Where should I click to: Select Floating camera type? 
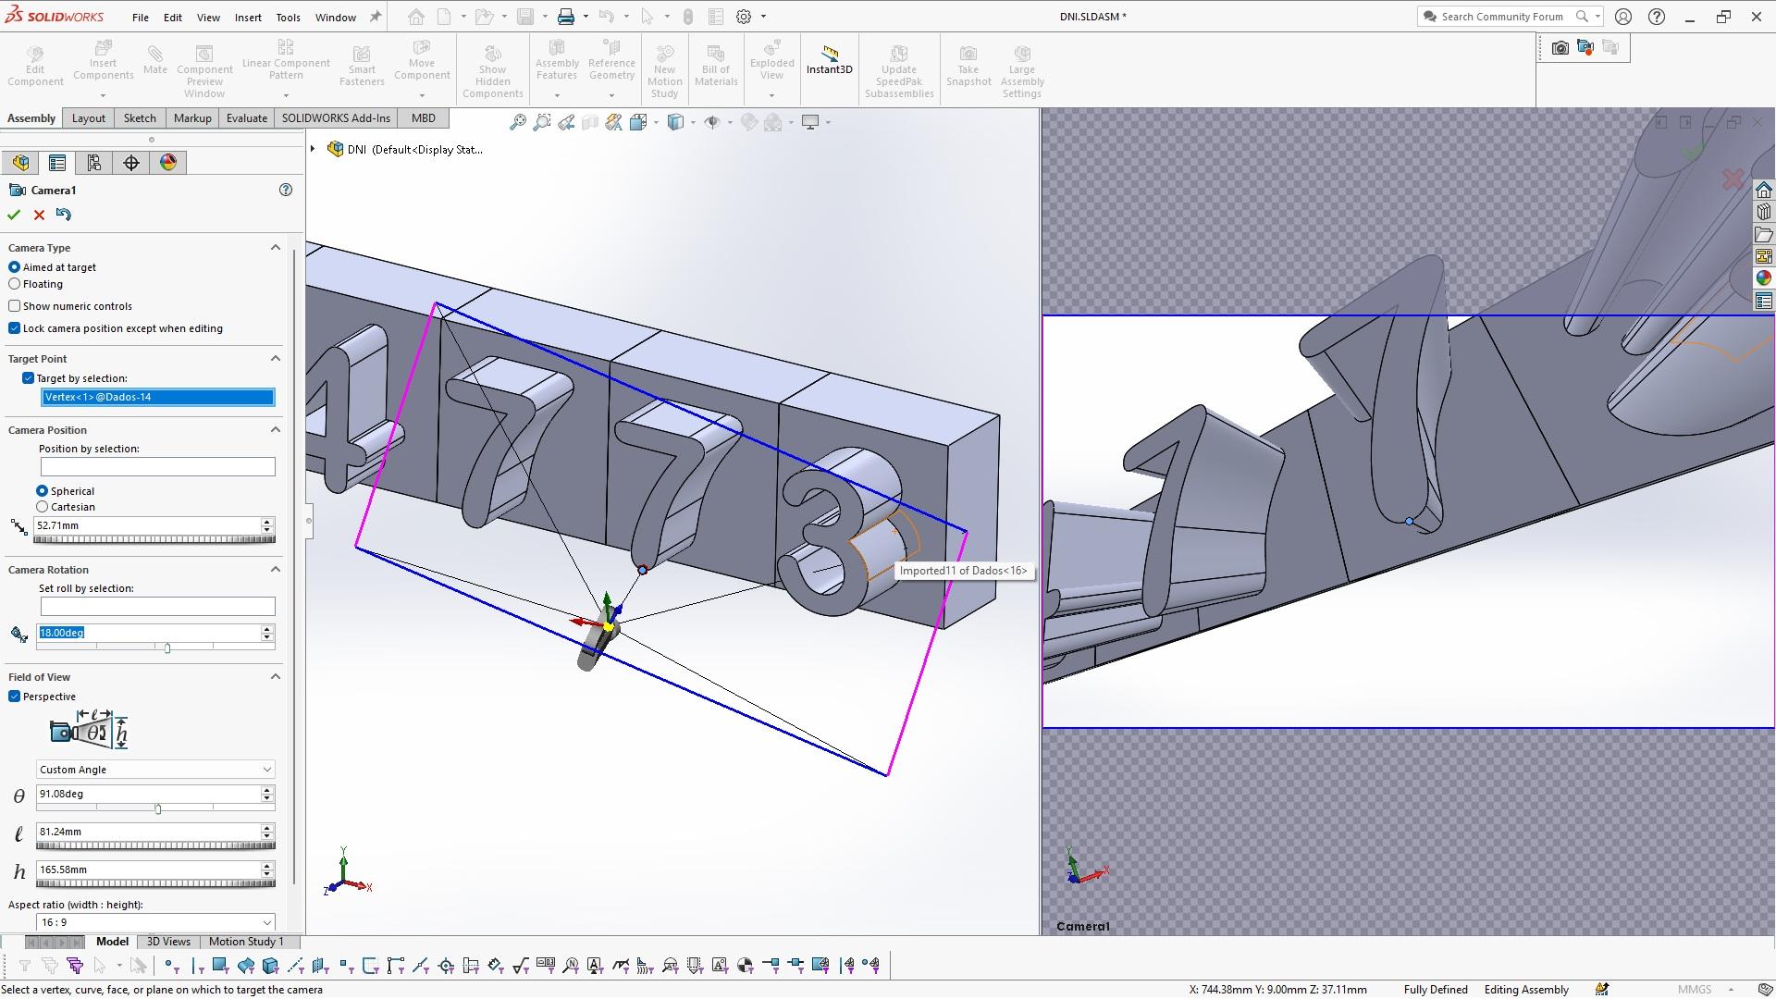[15, 284]
